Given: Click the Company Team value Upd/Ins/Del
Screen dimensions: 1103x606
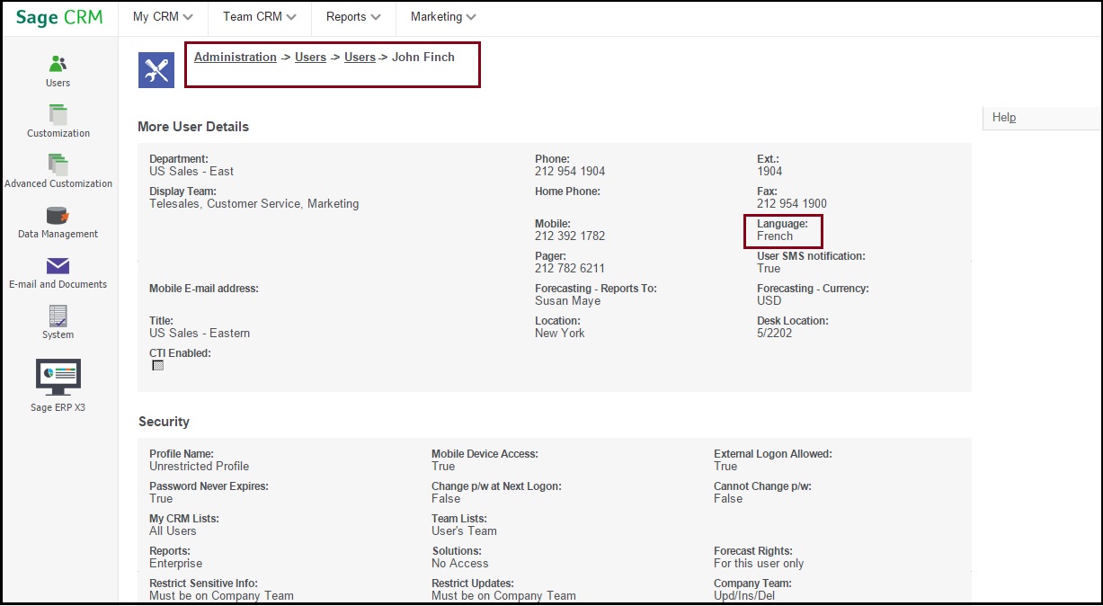Looking at the screenshot, I should click(x=746, y=596).
